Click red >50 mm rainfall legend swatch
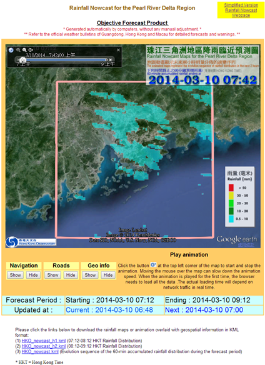 (231, 187)
